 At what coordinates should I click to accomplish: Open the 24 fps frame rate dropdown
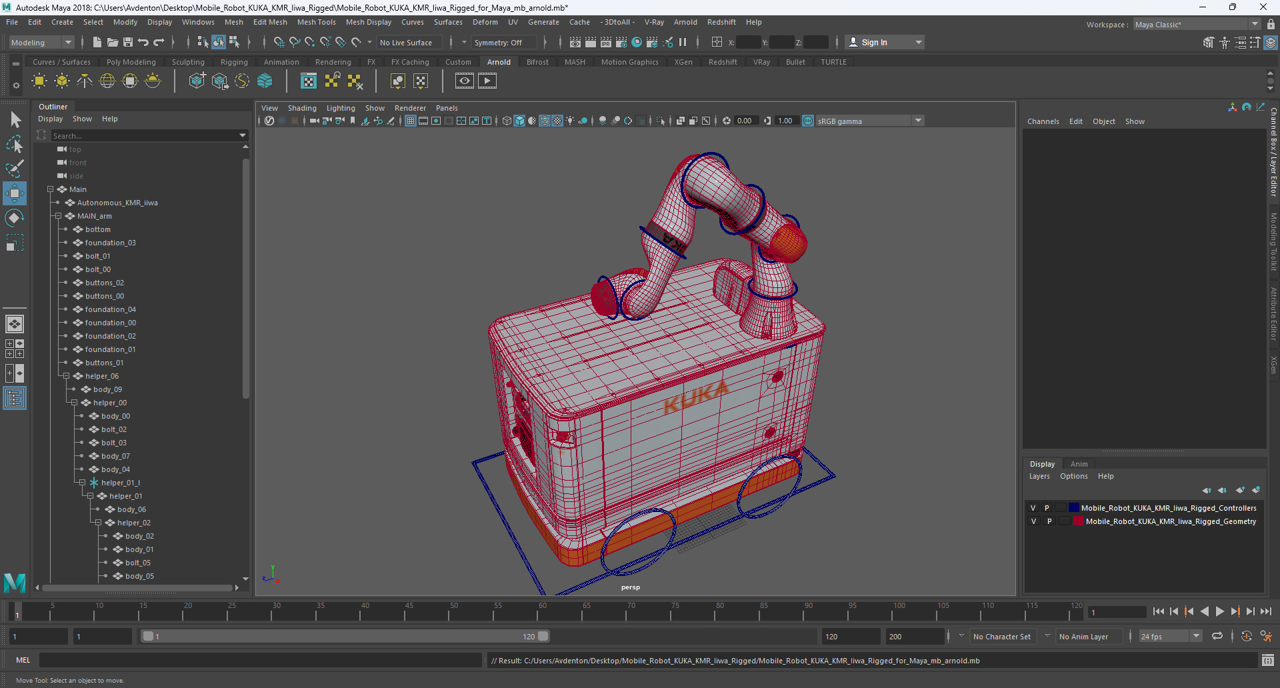point(1170,637)
